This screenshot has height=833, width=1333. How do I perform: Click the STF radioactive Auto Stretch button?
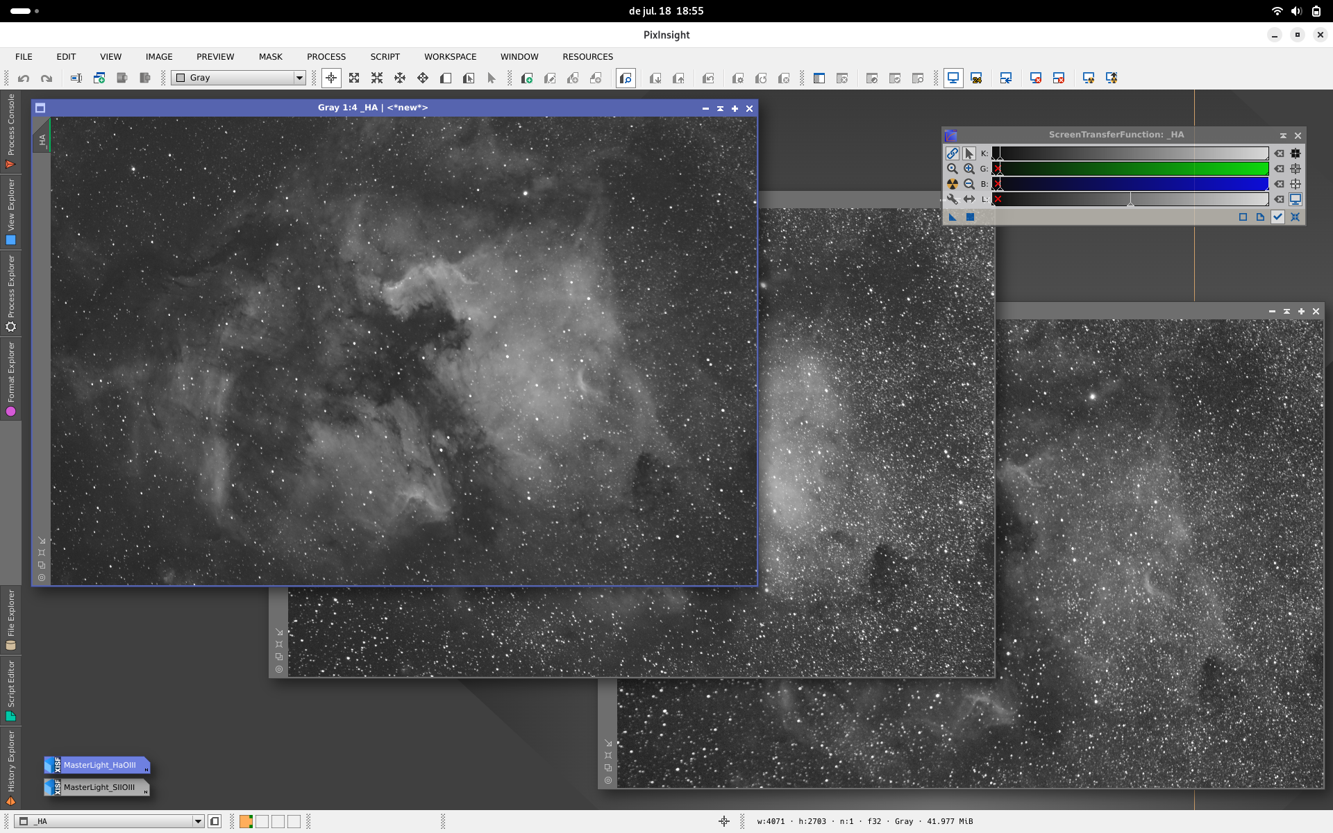tap(953, 184)
